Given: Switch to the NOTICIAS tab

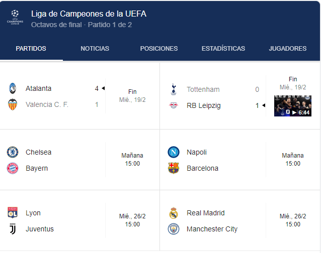Looking at the screenshot, I should tap(95, 49).
